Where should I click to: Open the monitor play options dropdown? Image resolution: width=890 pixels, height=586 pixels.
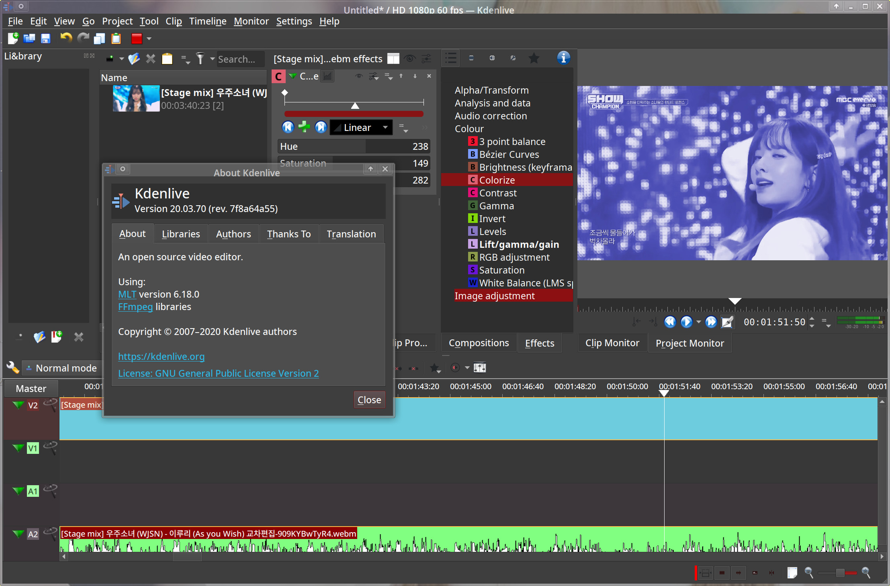698,322
